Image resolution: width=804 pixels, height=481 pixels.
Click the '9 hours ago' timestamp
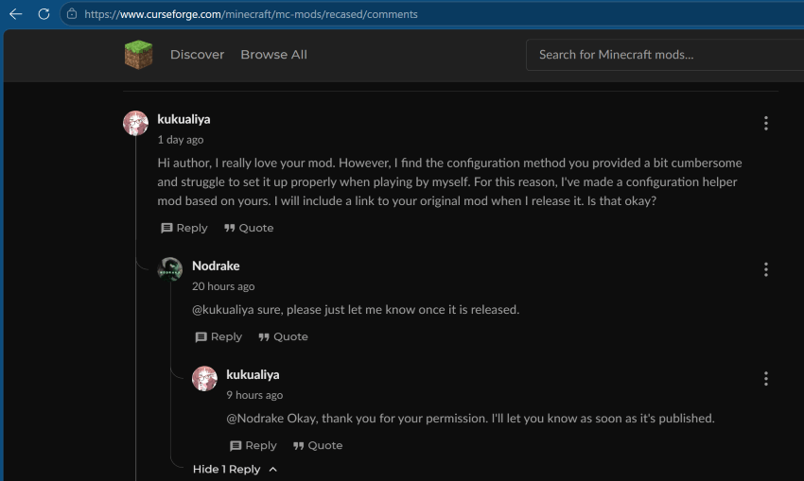254,395
